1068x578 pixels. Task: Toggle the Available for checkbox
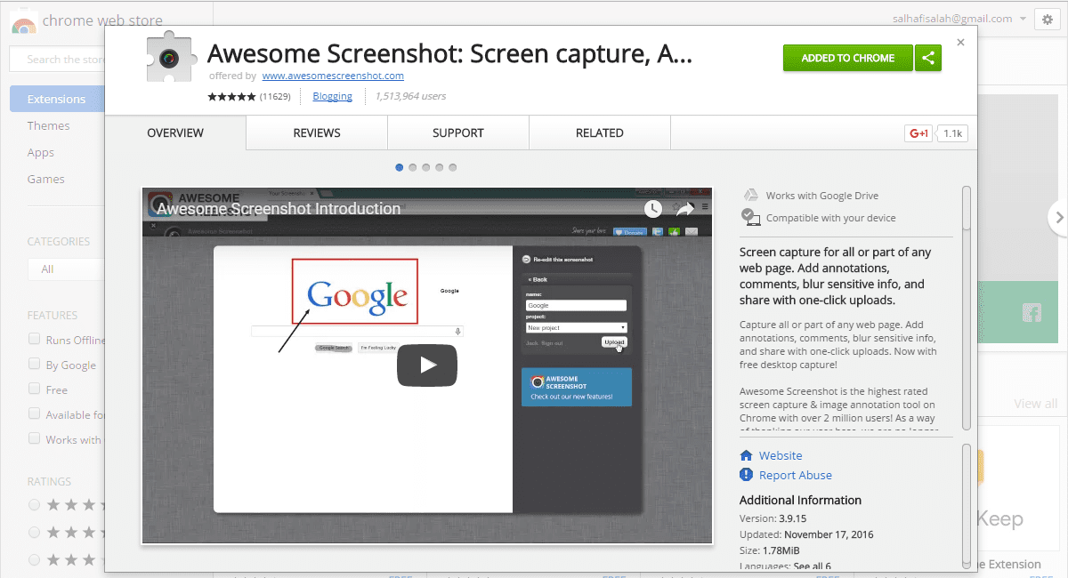34,413
